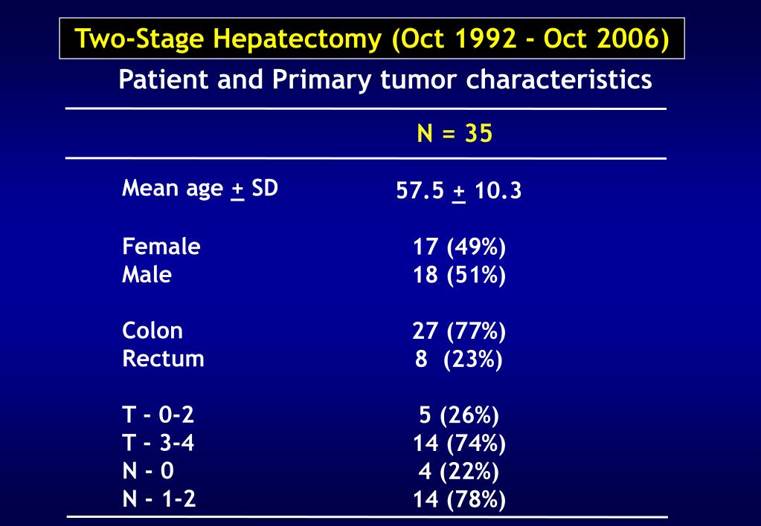
Task: Click the 8 (23%) value
Action: [x=459, y=360]
